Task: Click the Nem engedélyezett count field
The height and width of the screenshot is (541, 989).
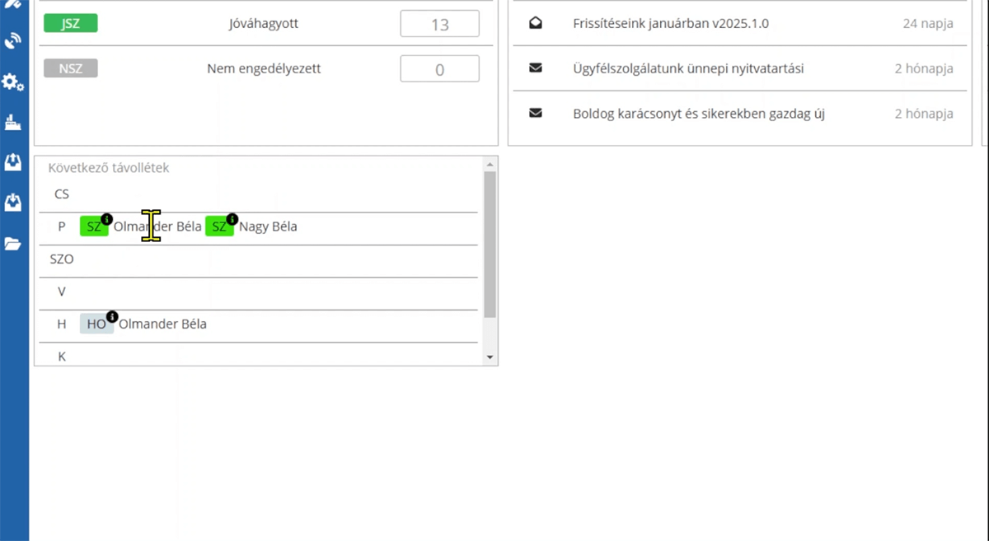Action: (x=439, y=69)
